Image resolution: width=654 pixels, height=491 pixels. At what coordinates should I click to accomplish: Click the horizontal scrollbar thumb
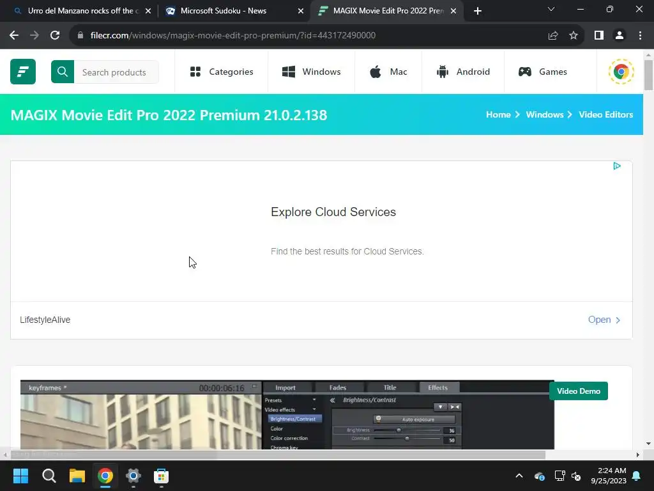point(277,455)
